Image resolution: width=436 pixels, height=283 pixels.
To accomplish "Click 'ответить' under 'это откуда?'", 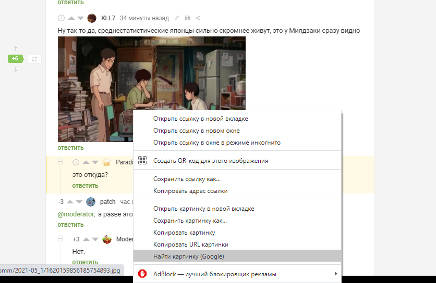I will (85, 186).
